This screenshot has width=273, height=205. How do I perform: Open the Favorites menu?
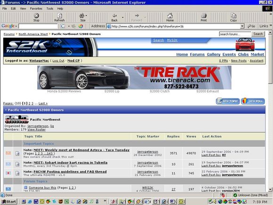(36, 8)
